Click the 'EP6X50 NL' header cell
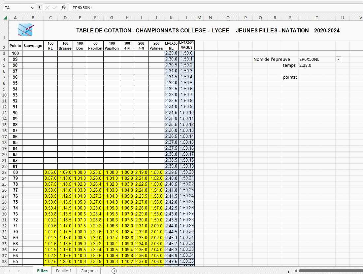Viewport: 363px width, 274px height. click(x=171, y=46)
